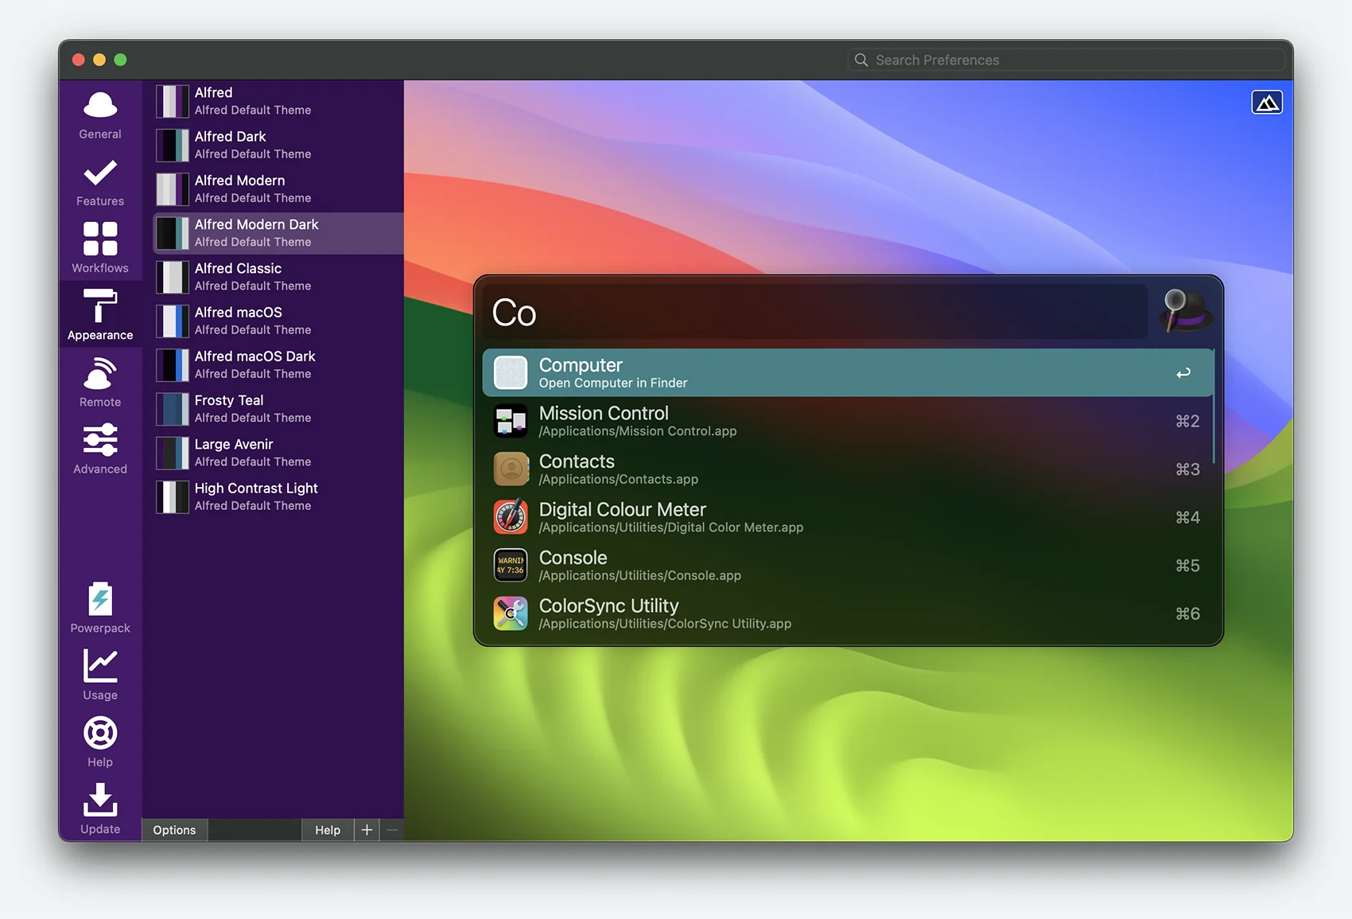Open the Remote section
The height and width of the screenshot is (919, 1352).
(100, 382)
